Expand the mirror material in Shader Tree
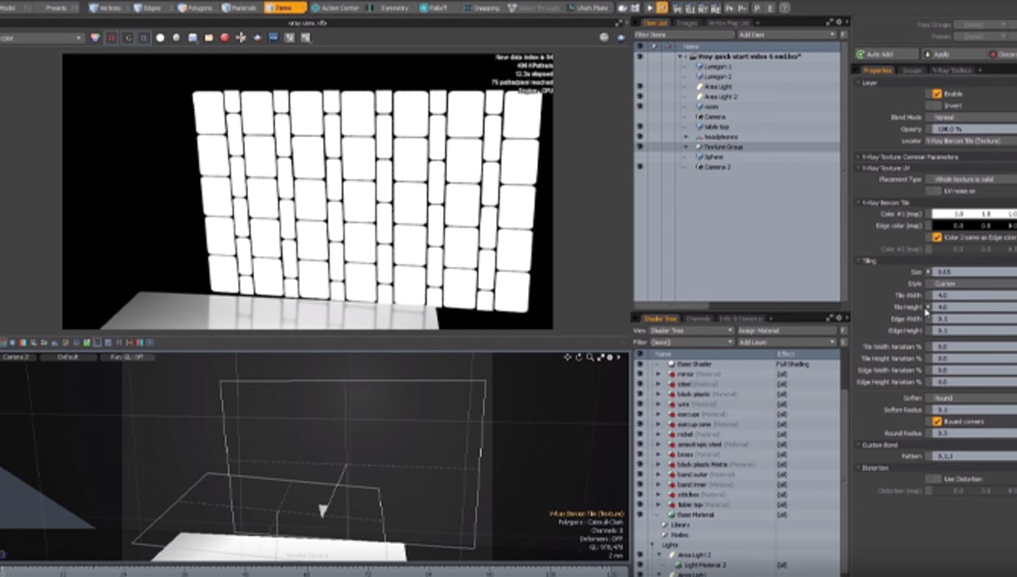Viewport: 1017px width, 577px height. [x=658, y=374]
